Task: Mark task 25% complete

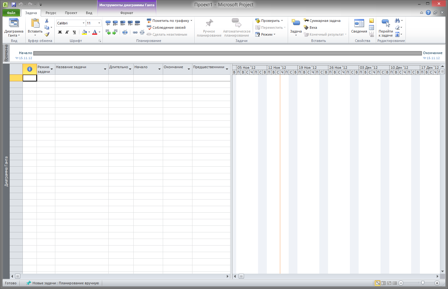Action: 115,23
